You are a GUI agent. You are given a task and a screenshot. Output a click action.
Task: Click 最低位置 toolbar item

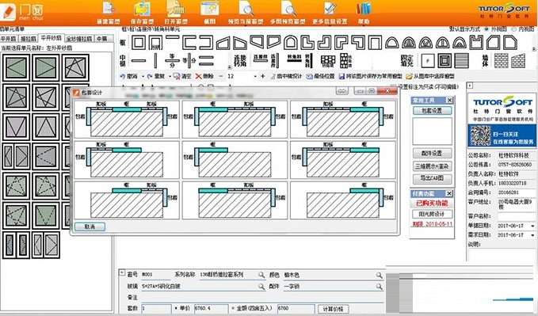[320, 76]
